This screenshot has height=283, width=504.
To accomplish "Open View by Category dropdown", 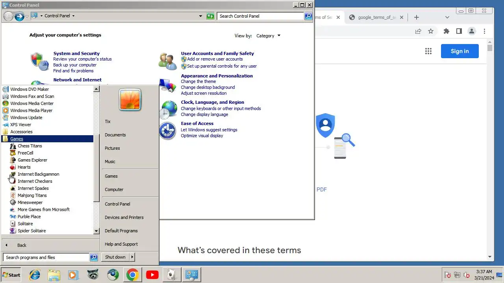I will [269, 36].
